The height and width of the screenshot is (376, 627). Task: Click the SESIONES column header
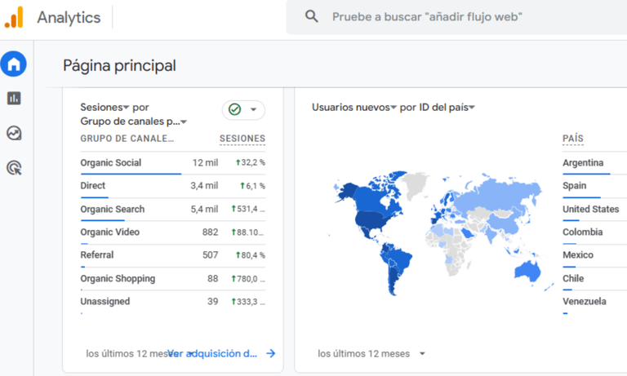242,139
